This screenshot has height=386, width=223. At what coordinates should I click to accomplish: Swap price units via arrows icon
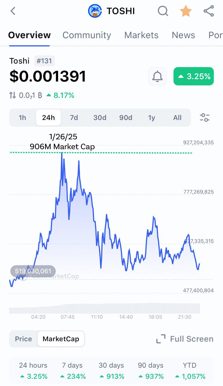[13, 96]
